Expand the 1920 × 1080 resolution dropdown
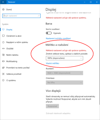The height and width of the screenshot is (120, 100). [x=64, y=73]
